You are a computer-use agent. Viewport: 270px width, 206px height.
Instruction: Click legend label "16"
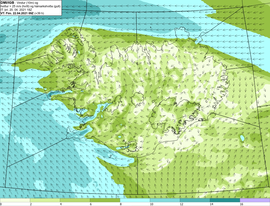[241, 204]
